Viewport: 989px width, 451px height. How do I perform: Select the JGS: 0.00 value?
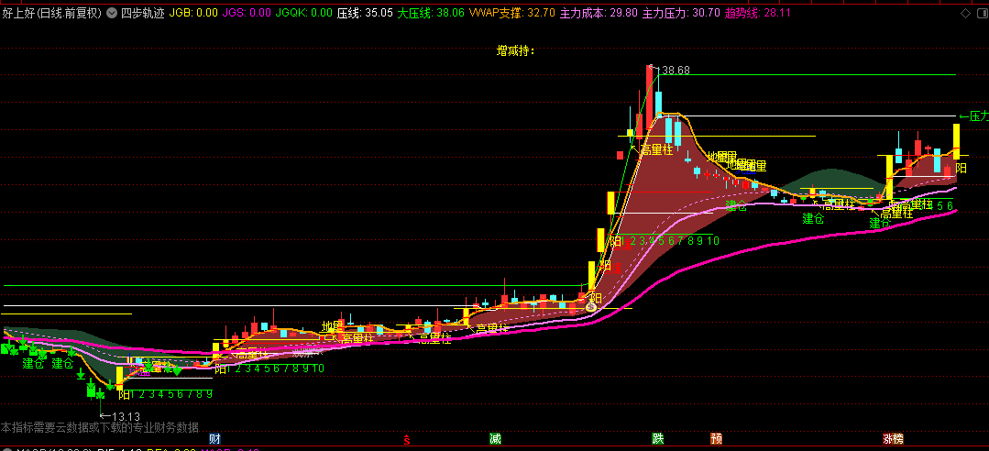[x=247, y=13]
